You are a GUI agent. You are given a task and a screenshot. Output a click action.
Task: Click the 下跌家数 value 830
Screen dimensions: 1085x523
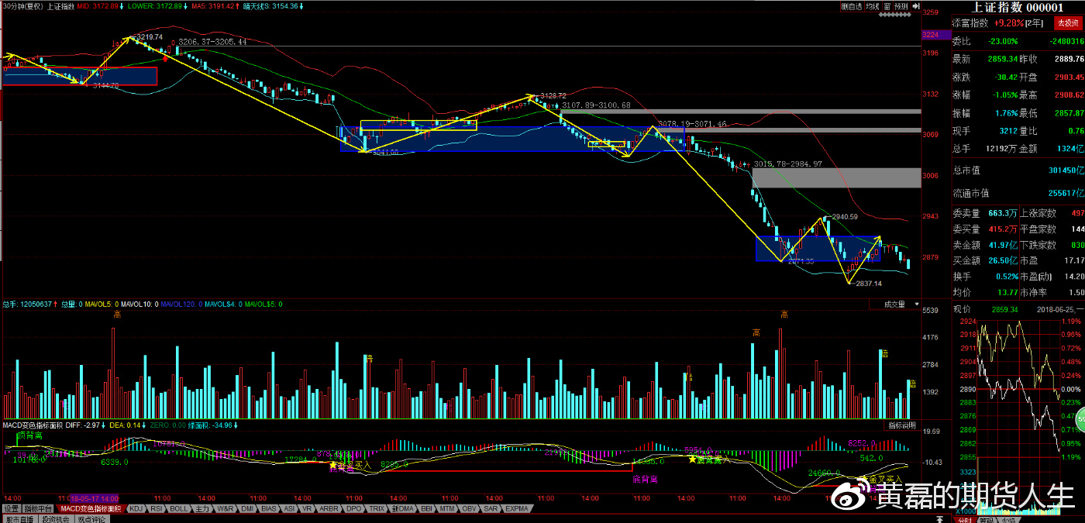(x=1076, y=245)
